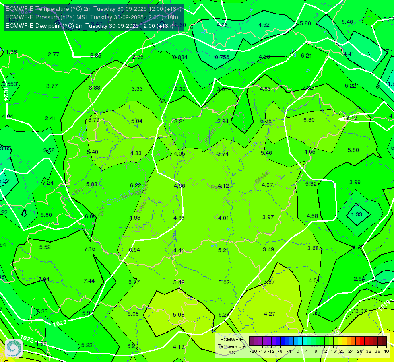Click the 6.94 dew point value

[134, 250]
